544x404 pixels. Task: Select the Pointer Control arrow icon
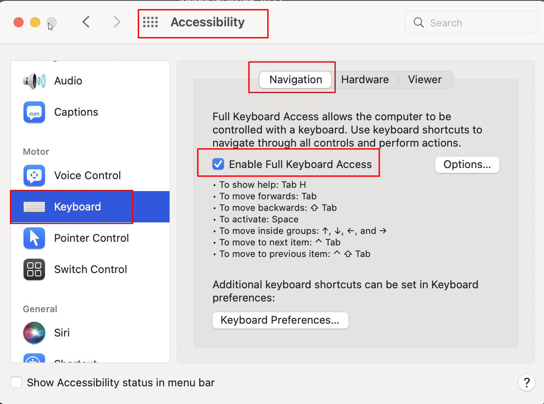[34, 238]
